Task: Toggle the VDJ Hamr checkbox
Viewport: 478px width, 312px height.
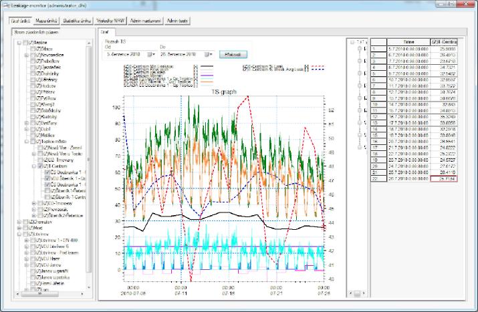Action: coord(33,259)
